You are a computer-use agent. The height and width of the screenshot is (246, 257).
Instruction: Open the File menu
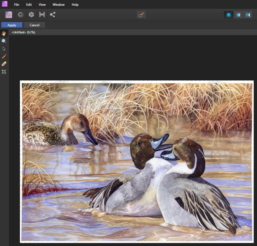[17, 5]
